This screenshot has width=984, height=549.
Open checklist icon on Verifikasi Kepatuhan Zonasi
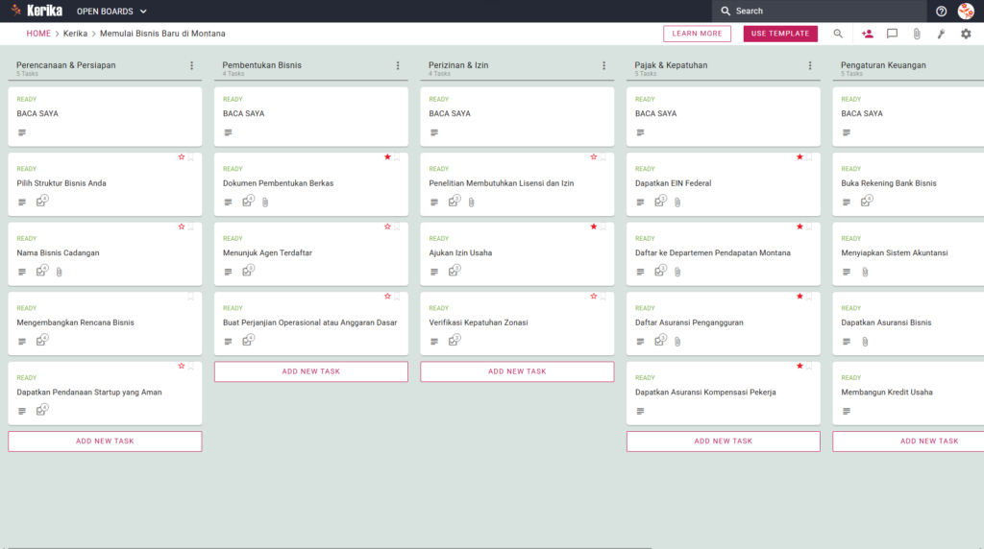click(454, 341)
